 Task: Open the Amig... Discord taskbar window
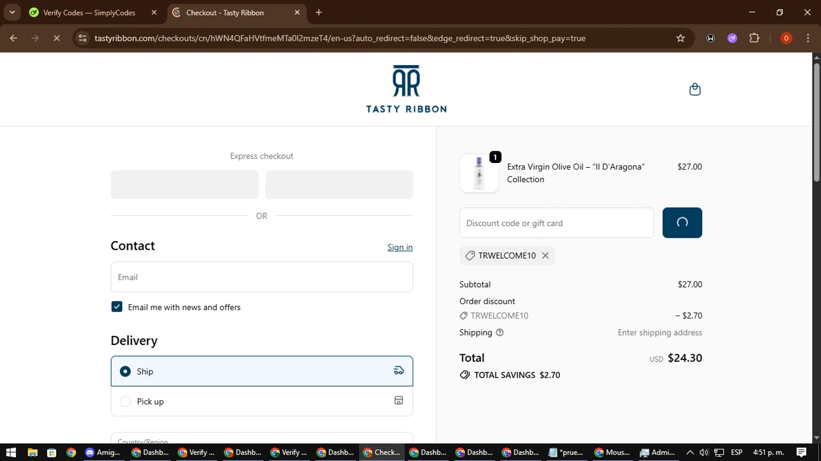point(103,452)
